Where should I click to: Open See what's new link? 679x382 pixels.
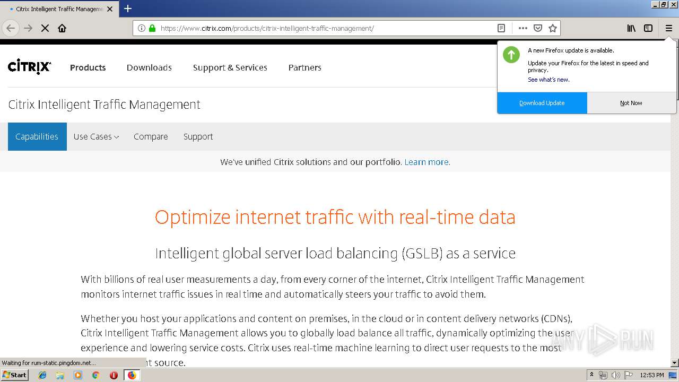(x=549, y=80)
